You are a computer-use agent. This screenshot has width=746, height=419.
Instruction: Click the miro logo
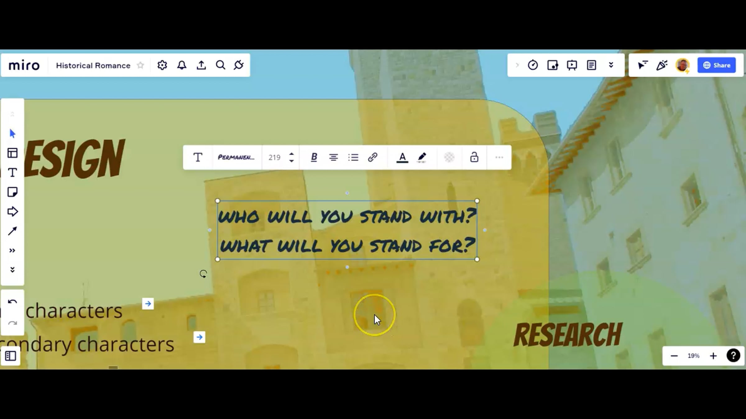click(24, 65)
